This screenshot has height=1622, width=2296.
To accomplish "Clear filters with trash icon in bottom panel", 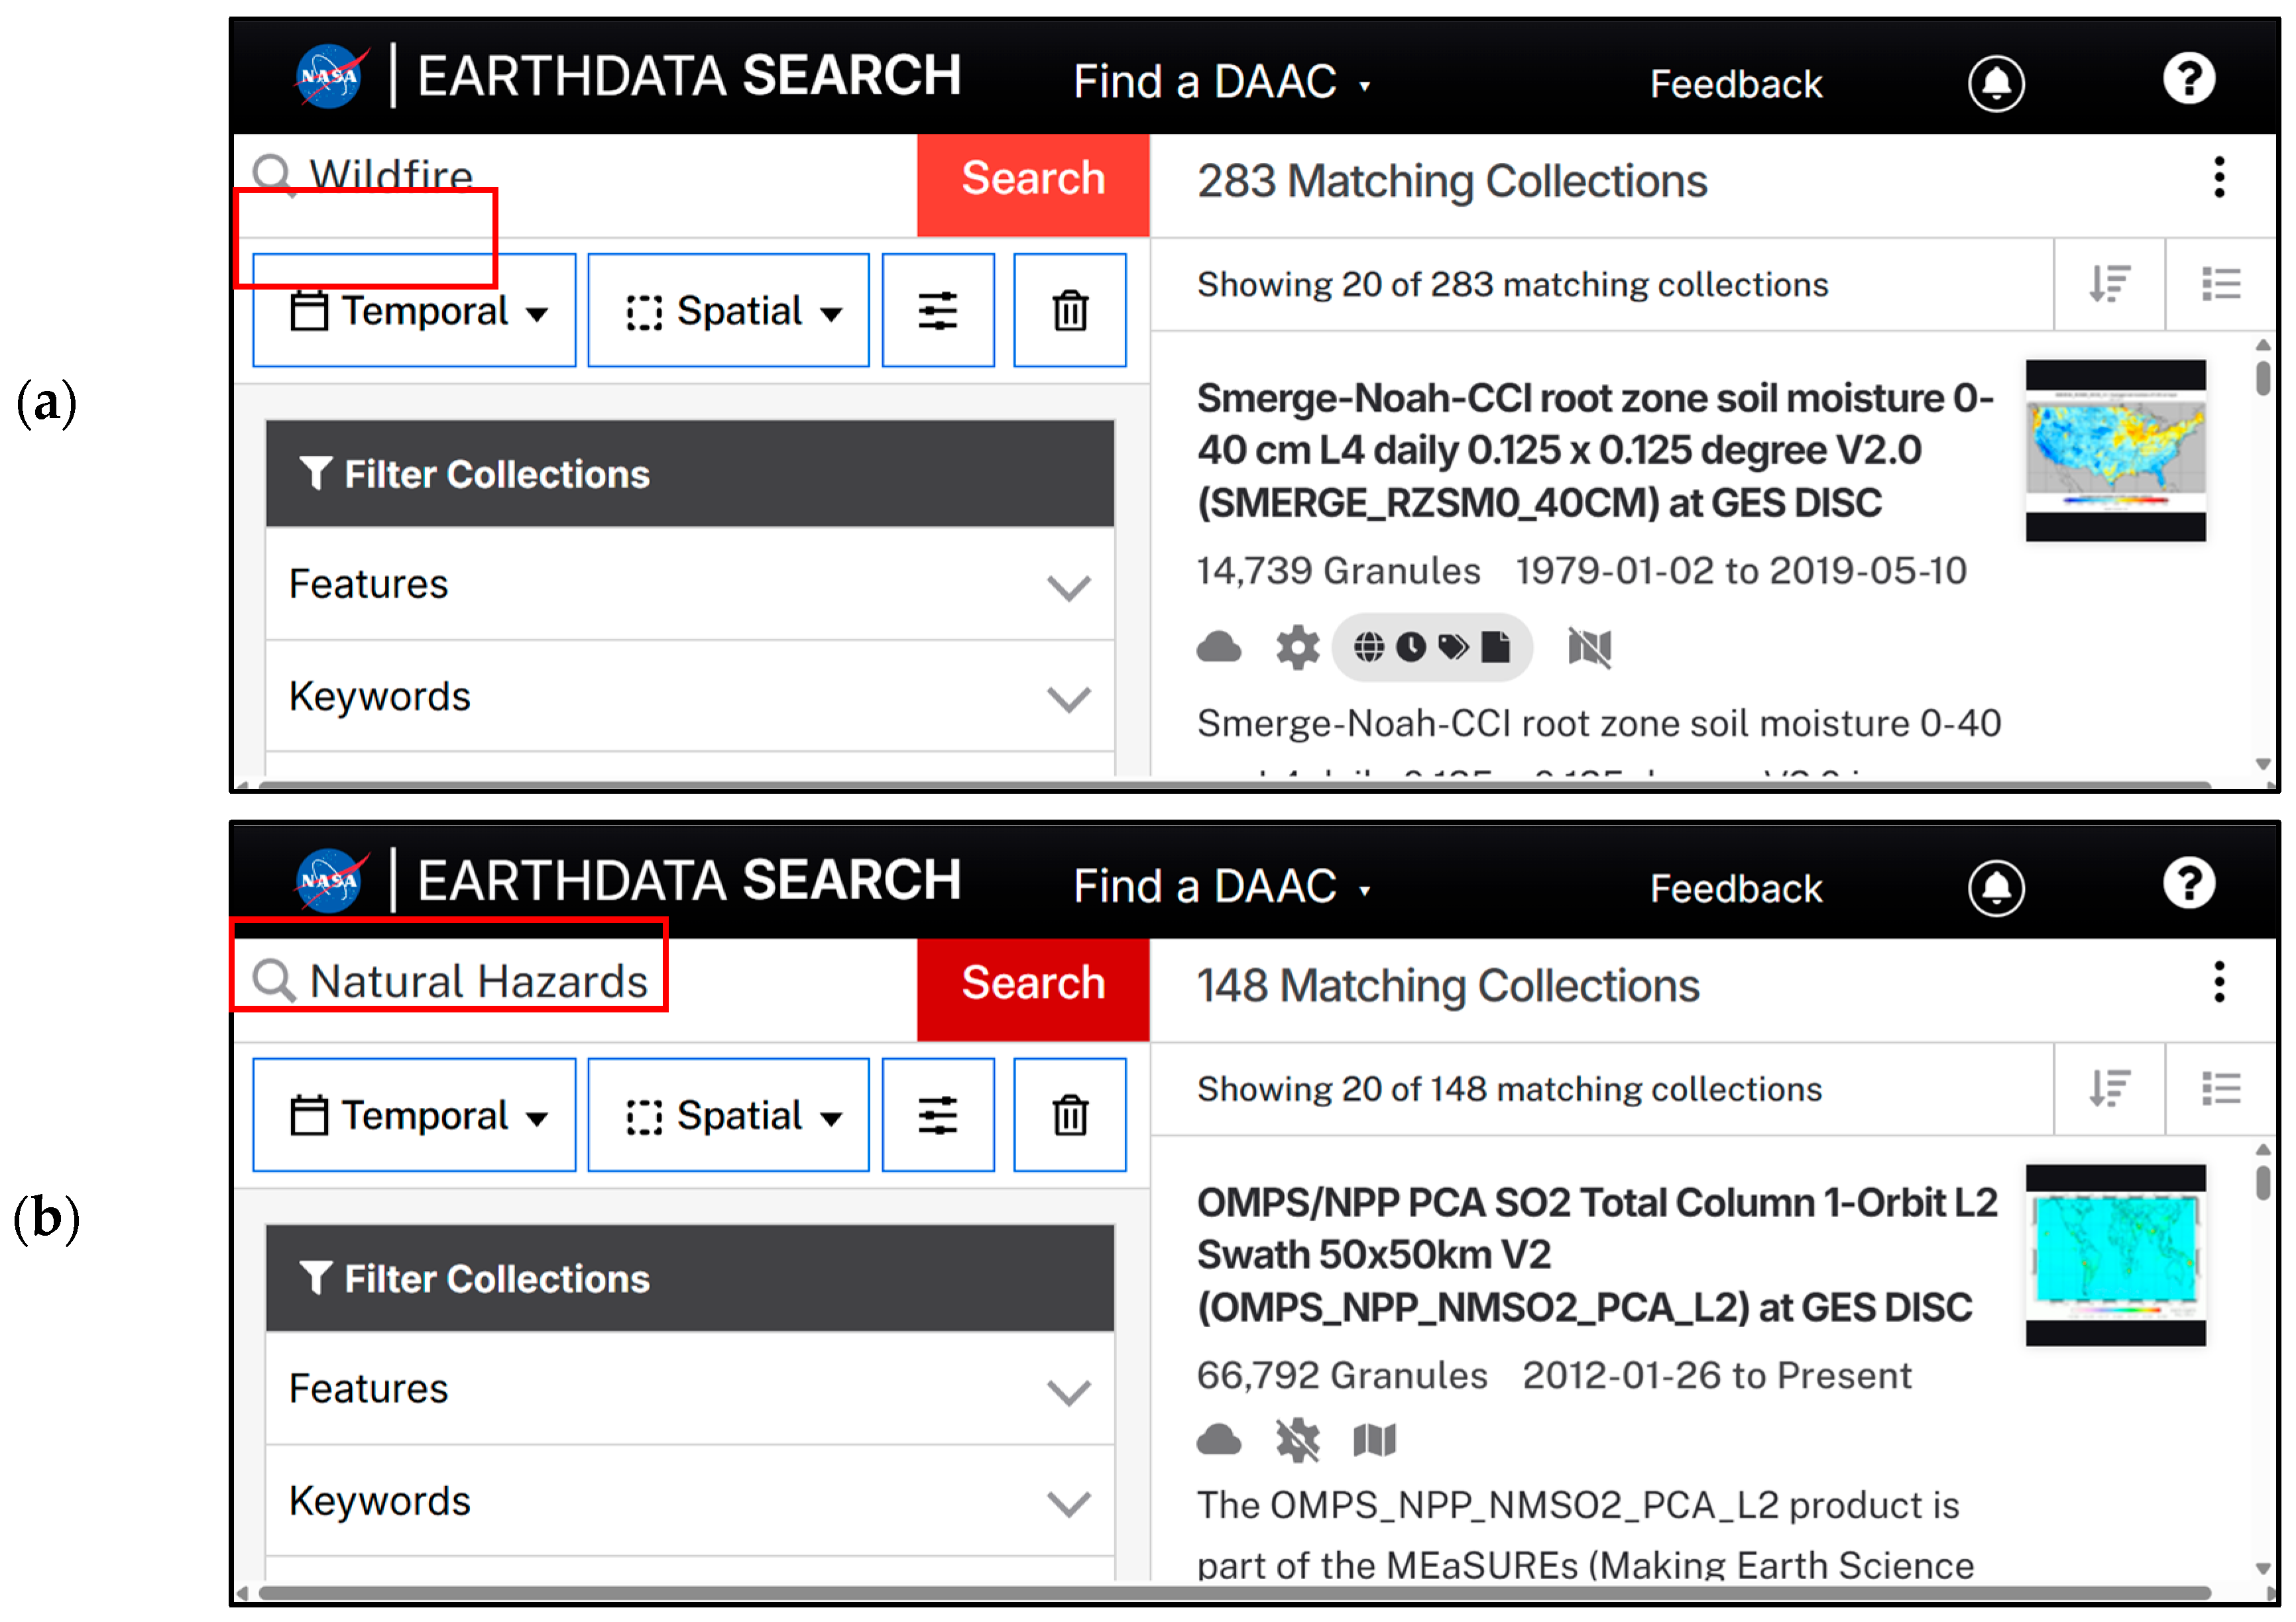I will (x=1069, y=1114).
